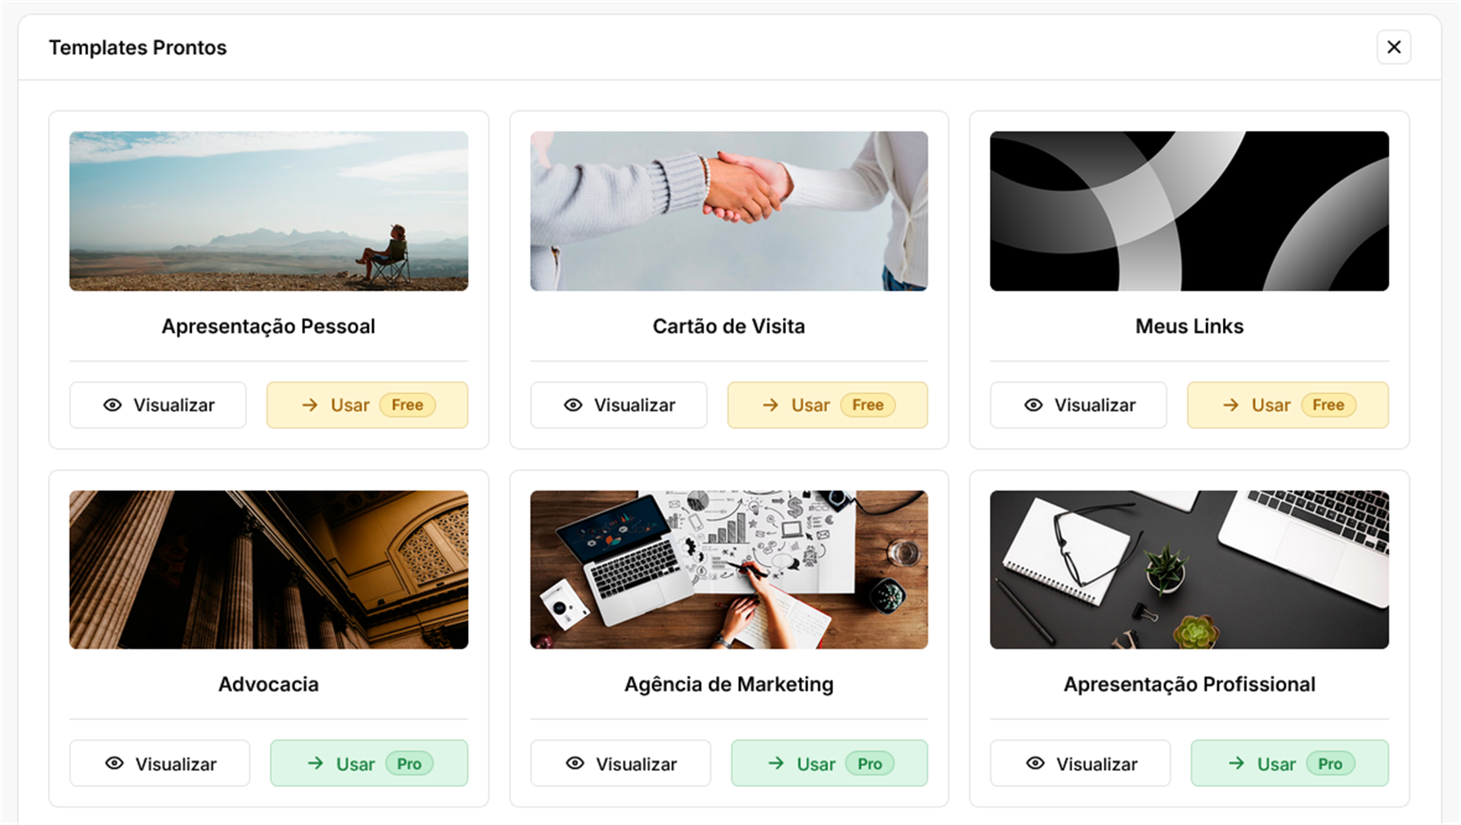This screenshot has width=1461, height=825.
Task: Click eye icon on Meus Links Visualizar
Action: [1033, 405]
